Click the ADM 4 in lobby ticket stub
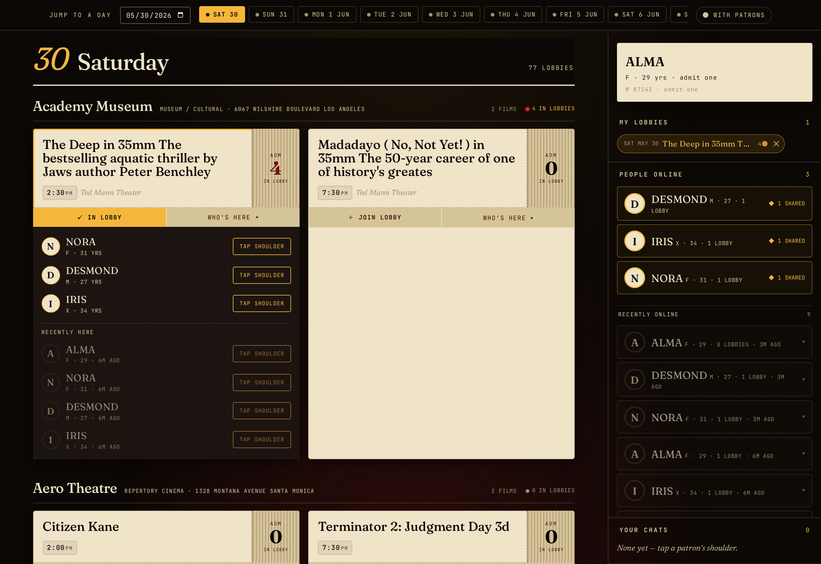 [x=276, y=168]
